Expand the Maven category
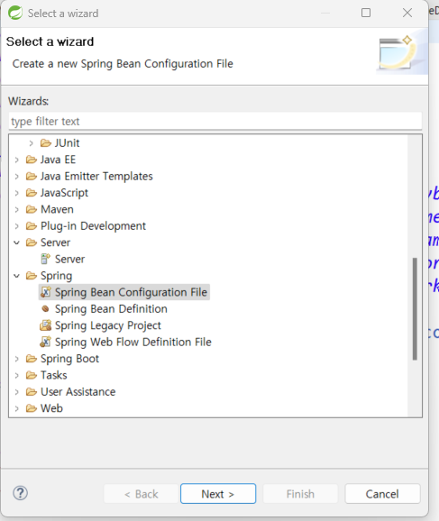Viewport: 439px width, 521px height. tap(16, 210)
